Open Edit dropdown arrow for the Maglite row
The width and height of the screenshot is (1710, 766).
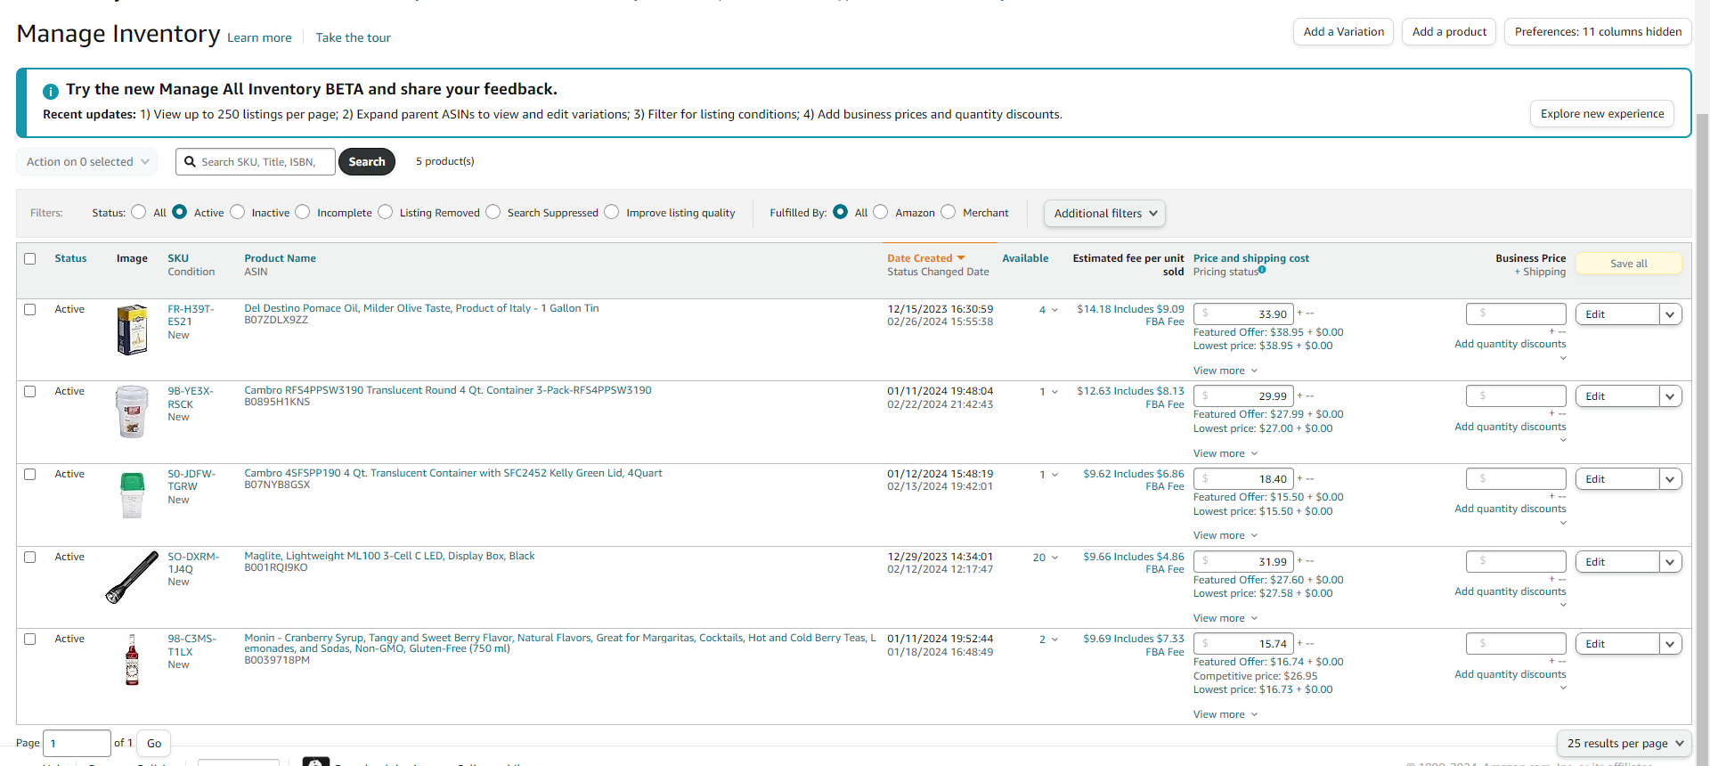click(1671, 562)
